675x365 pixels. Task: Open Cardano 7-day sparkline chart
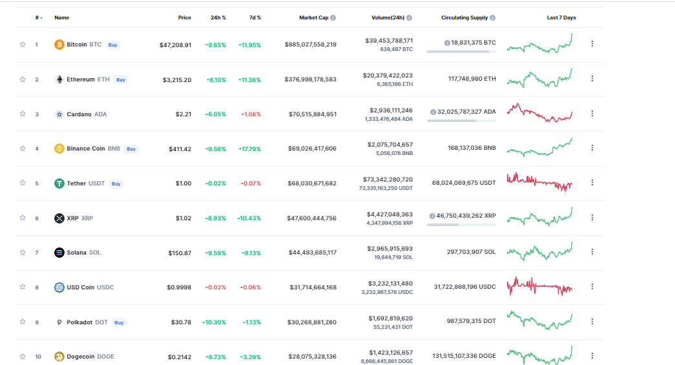coord(540,113)
